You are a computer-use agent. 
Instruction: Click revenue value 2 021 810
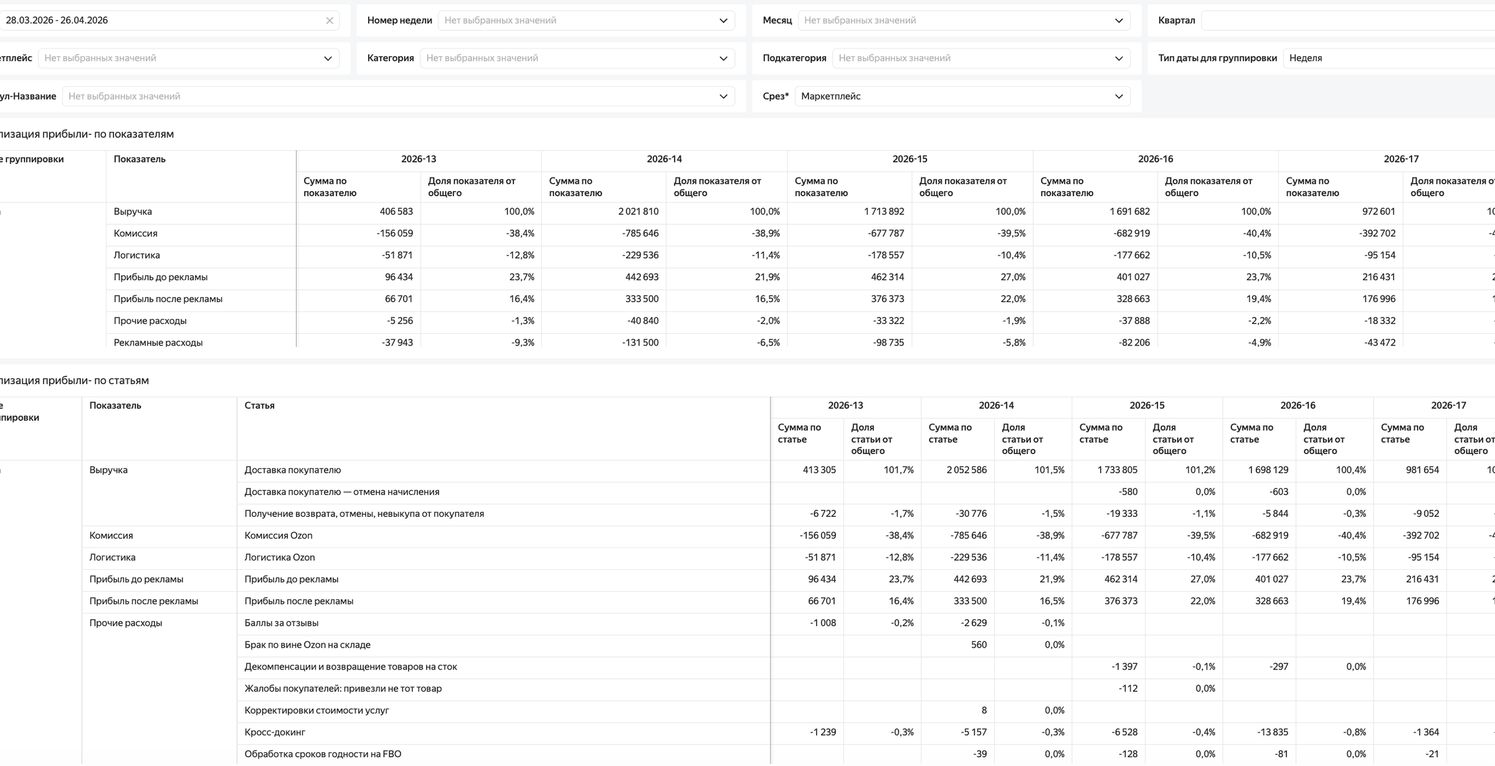click(638, 212)
